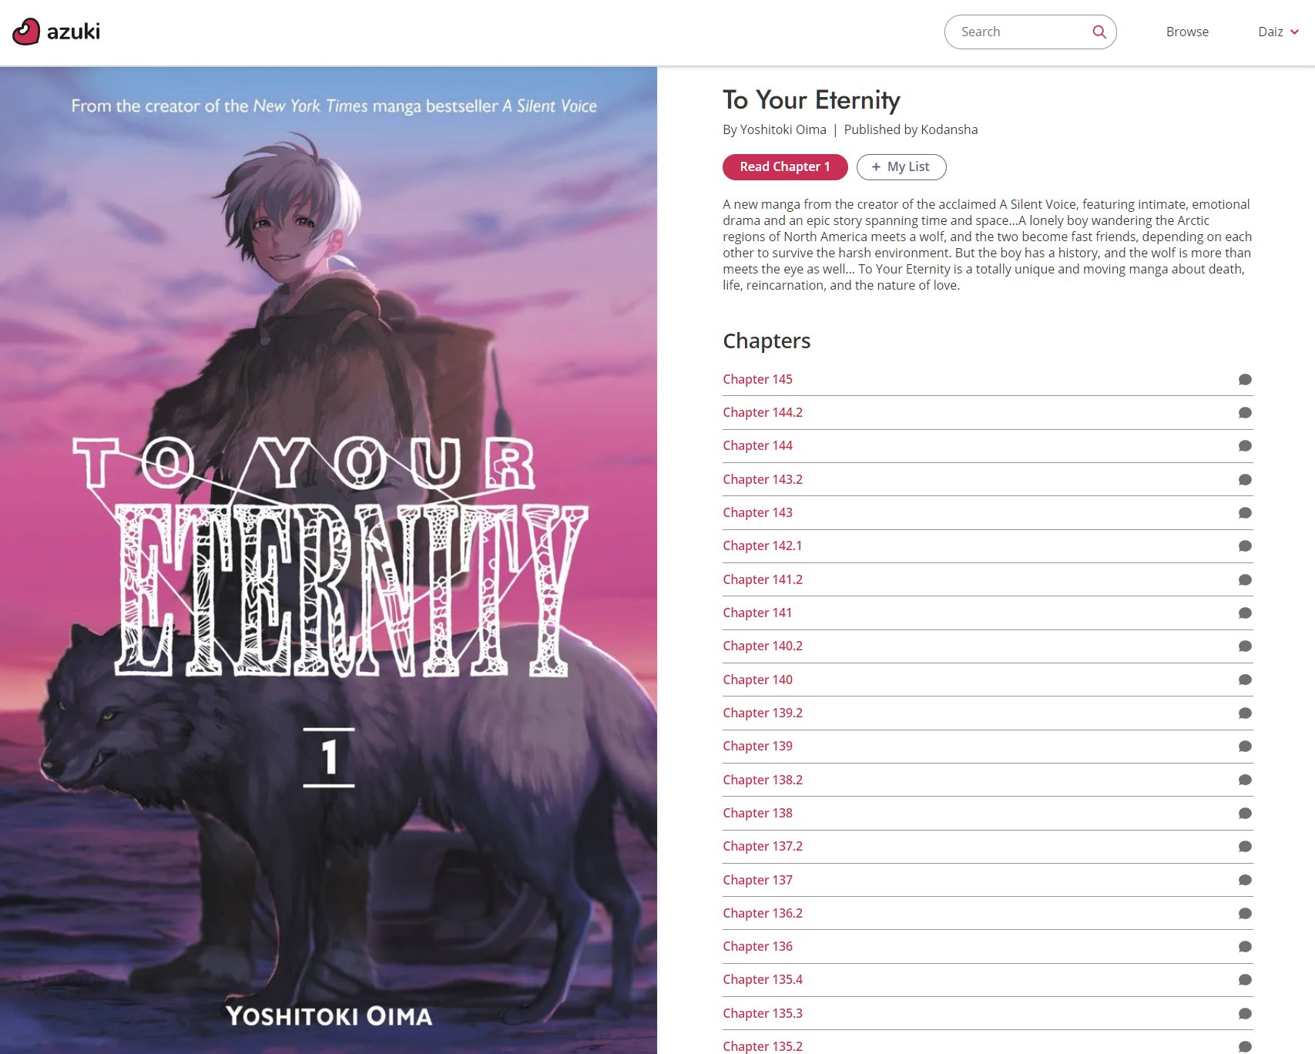Open Chapter 142.1 link

(762, 545)
